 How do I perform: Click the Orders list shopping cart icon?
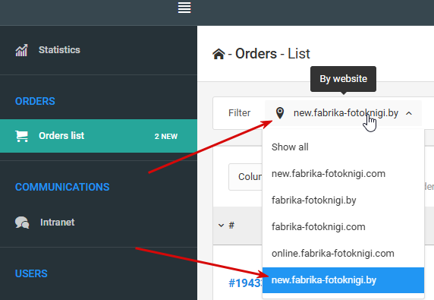pos(21,136)
